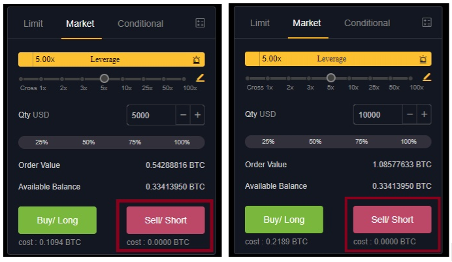Open calculator icon in right panel
Viewport: 452px width, 262px height.
pyautogui.click(x=427, y=22)
